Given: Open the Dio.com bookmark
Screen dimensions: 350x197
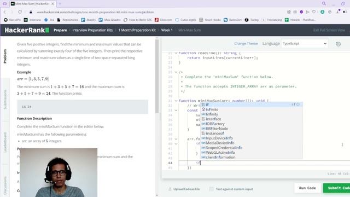Looking at the screenshot, I should [164, 20].
